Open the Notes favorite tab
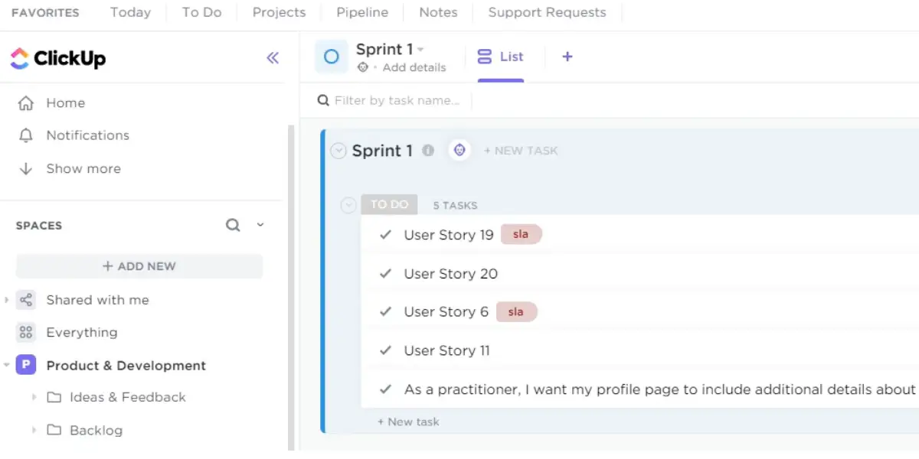Screen dimensions: 919x459 coord(438,12)
